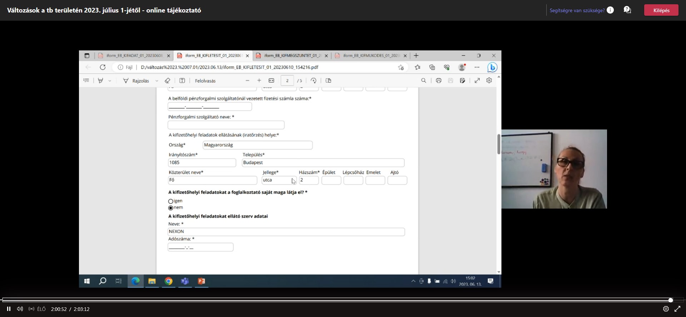Select the Rajzolás draw tool
Image resolution: width=686 pixels, height=317 pixels.
[136, 81]
